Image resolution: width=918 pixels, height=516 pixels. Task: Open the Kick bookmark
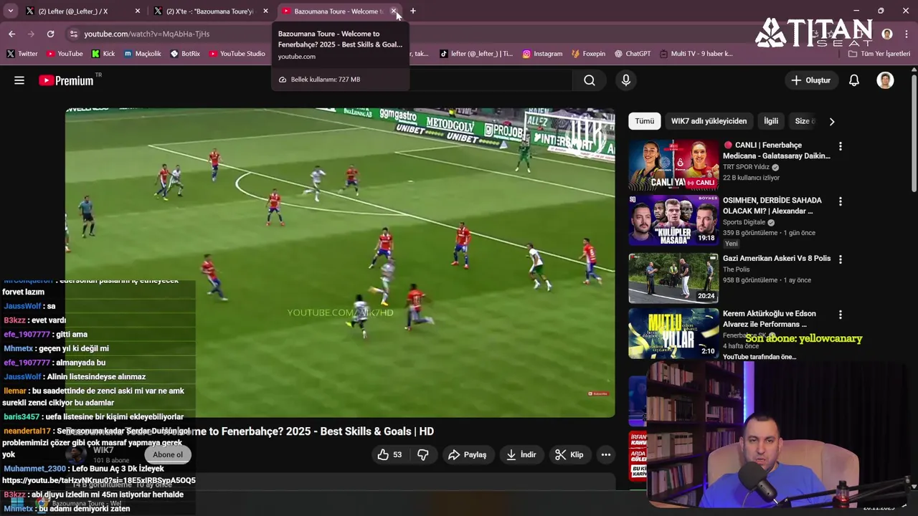click(103, 54)
